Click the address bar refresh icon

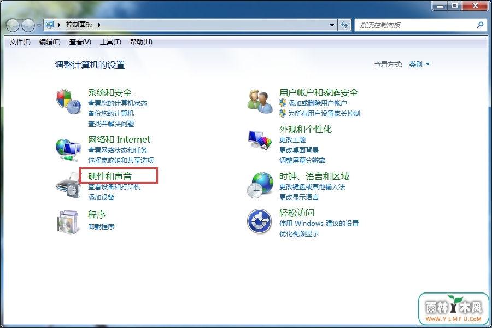(x=344, y=25)
